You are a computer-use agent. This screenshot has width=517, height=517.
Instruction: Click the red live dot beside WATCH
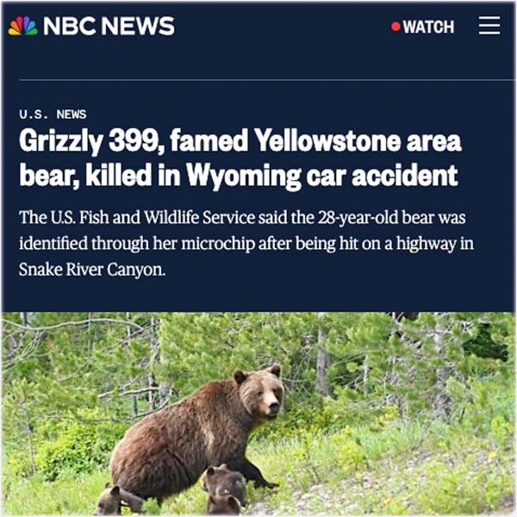tap(396, 27)
